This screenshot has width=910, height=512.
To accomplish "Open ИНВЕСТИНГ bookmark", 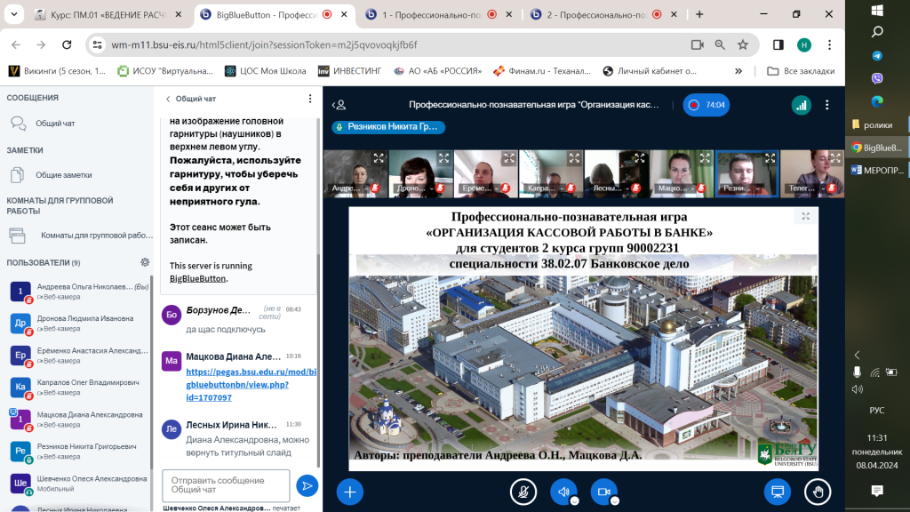I will pyautogui.click(x=349, y=71).
